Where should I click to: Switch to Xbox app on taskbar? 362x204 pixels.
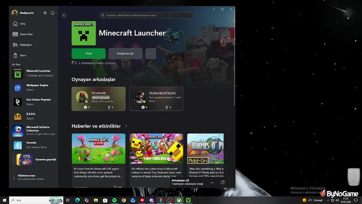(x=179, y=200)
